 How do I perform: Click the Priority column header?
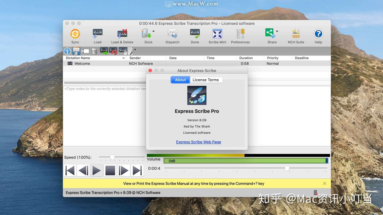278,58
